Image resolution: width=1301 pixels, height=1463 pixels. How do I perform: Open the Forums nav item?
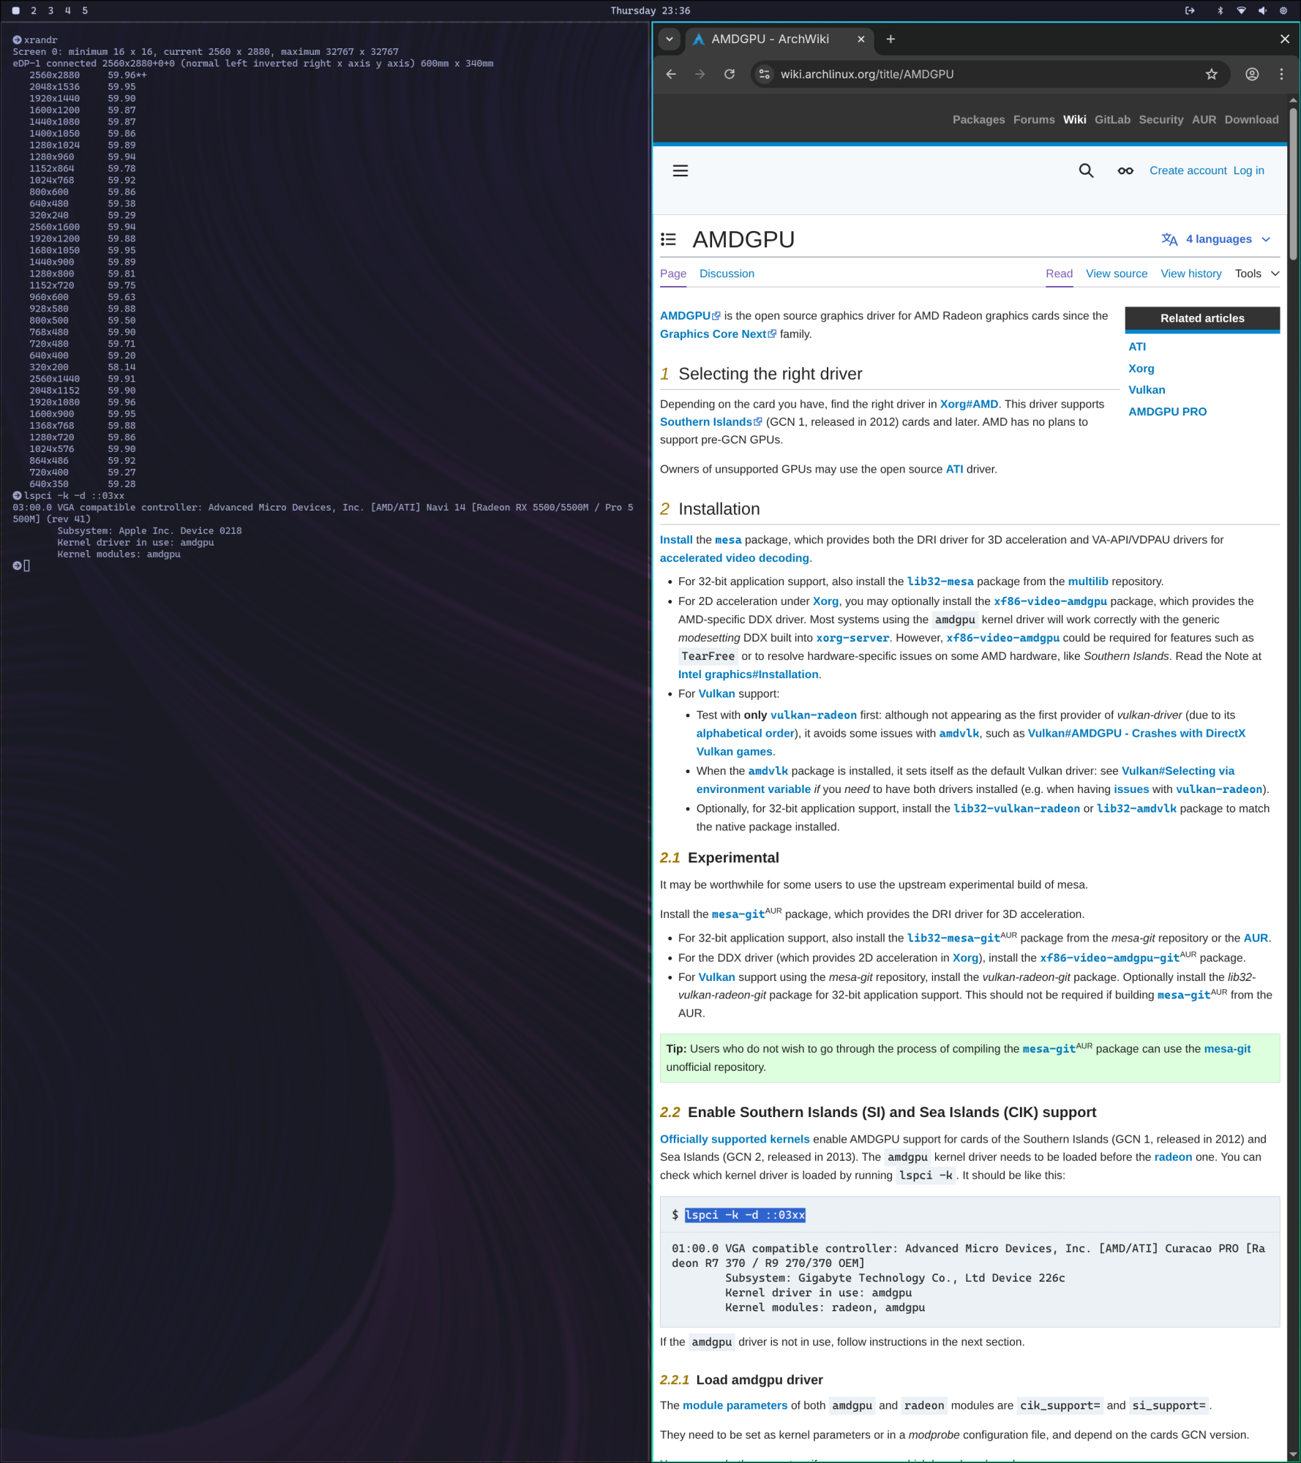(x=1034, y=120)
